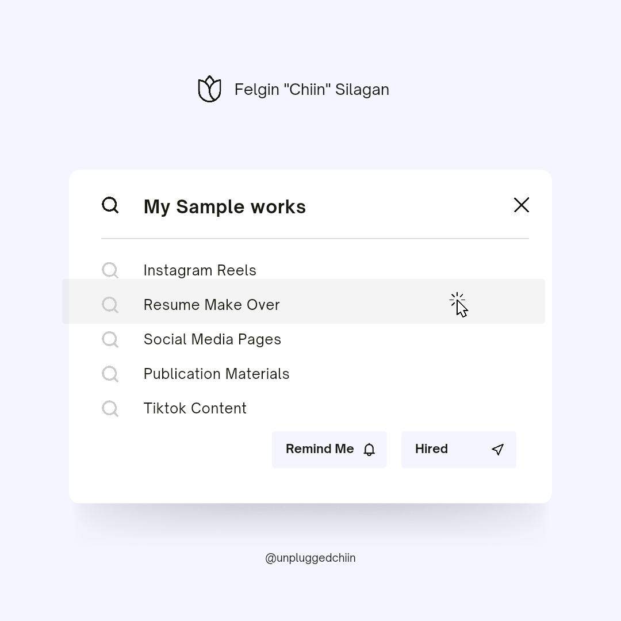Click the main search magnifier icon
This screenshot has height=621, width=621.
[x=110, y=205]
